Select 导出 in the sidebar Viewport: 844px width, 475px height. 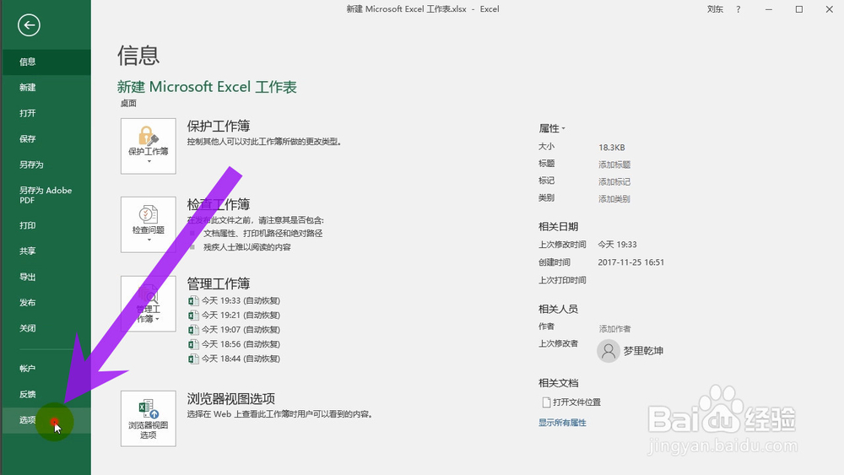click(46, 277)
